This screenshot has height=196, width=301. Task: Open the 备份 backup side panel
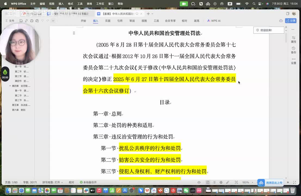pyautogui.click(x=293, y=50)
